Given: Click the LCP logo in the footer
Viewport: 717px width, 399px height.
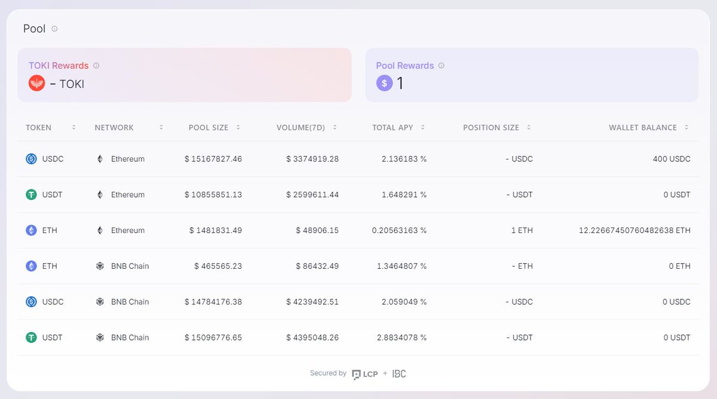Looking at the screenshot, I should click(x=363, y=373).
